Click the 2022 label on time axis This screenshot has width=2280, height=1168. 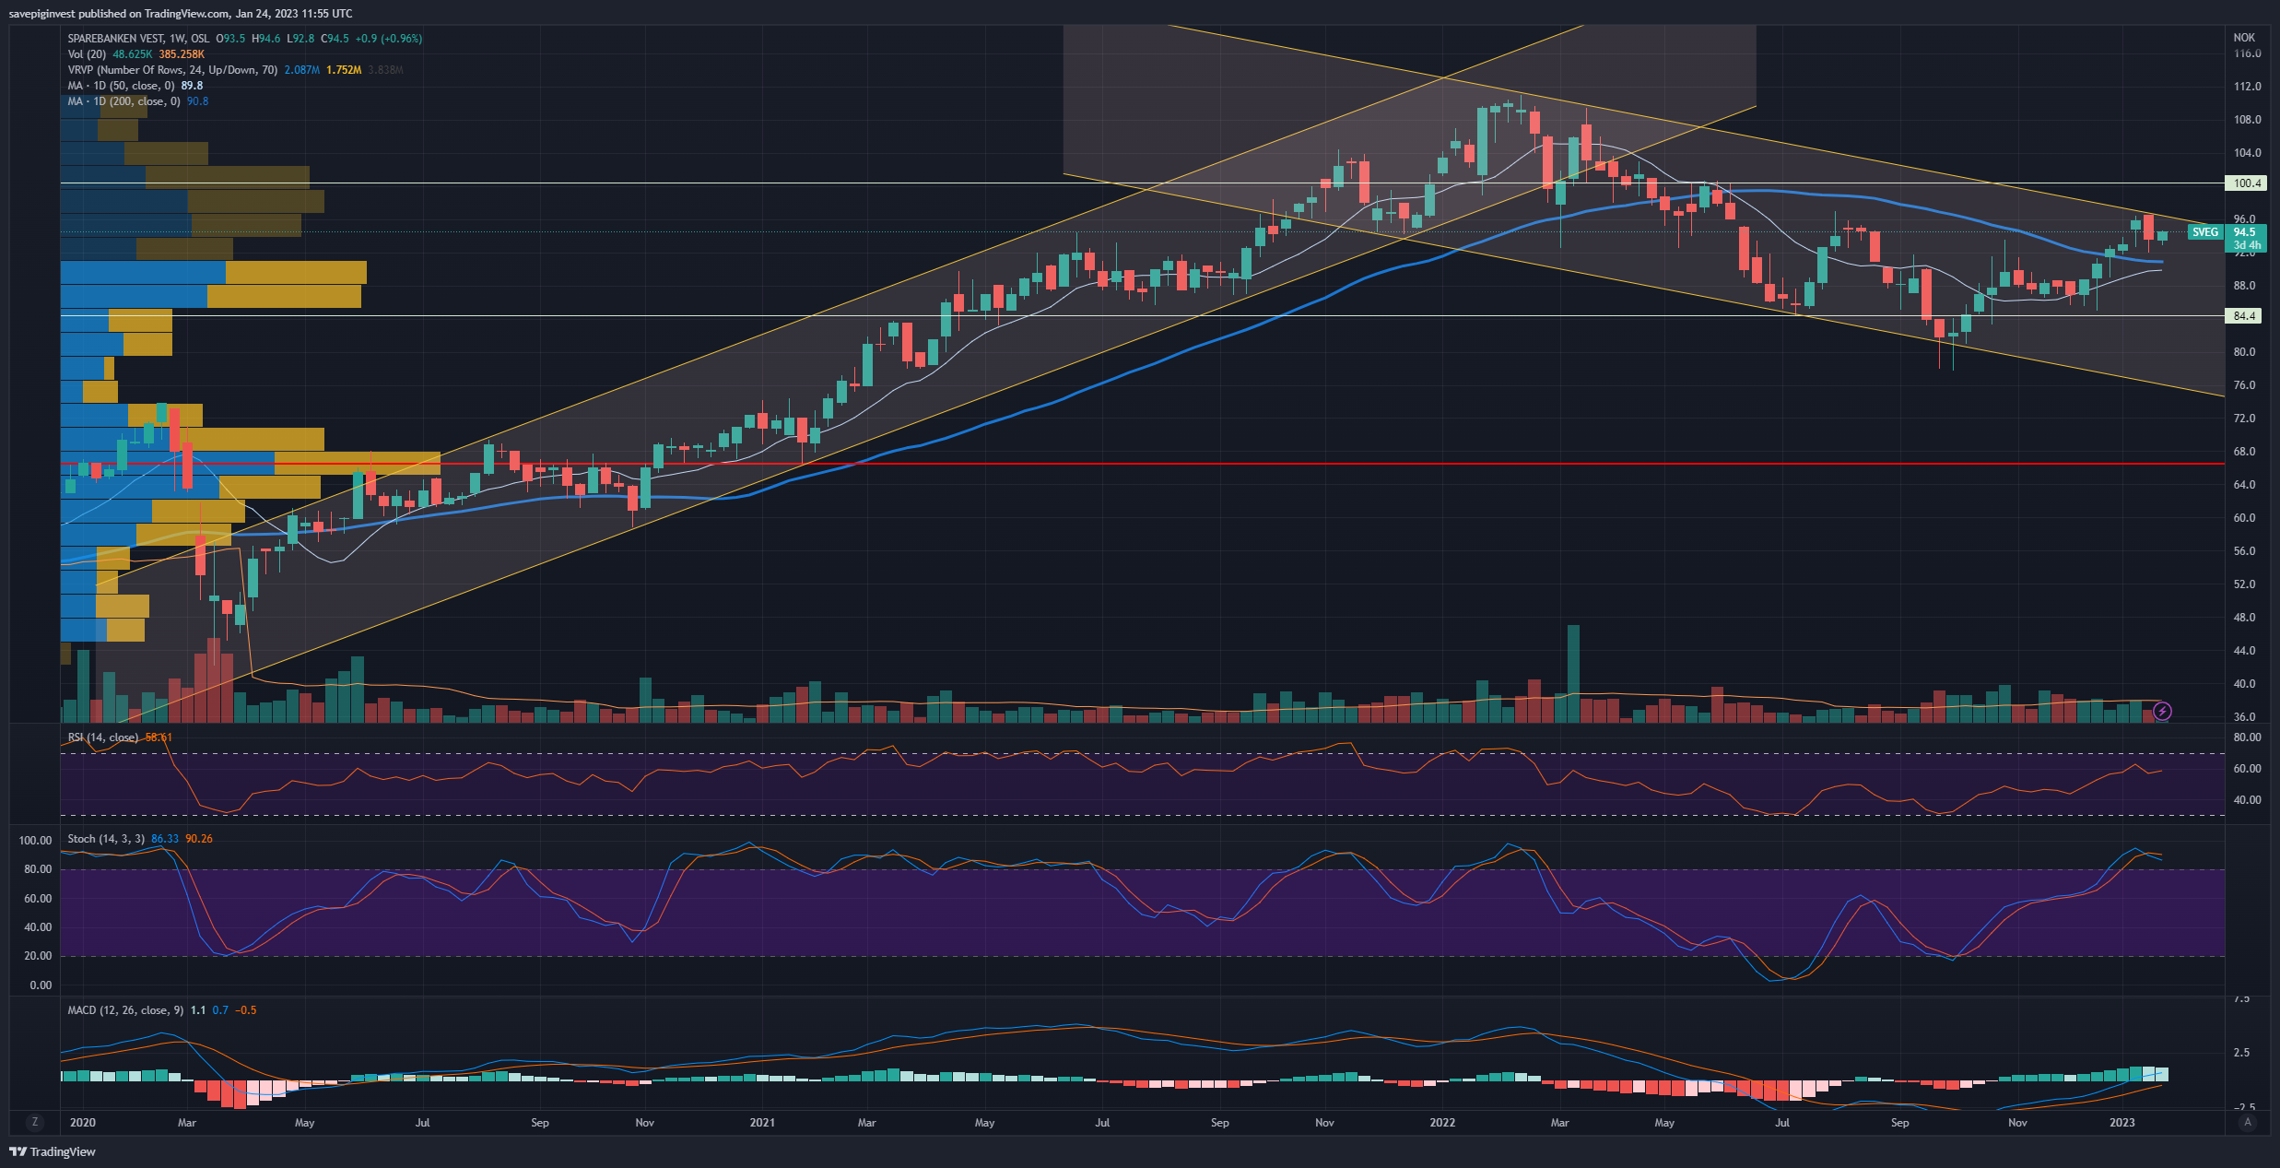pos(1441,1123)
